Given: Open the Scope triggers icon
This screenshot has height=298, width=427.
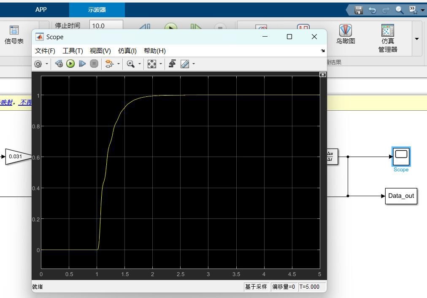Looking at the screenshot, I should [x=172, y=64].
